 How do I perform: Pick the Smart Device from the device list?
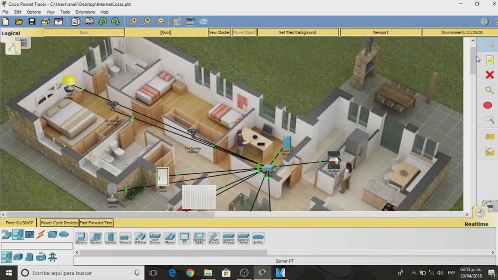point(214,238)
